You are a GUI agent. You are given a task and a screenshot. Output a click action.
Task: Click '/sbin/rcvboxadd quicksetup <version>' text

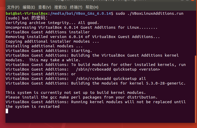pos(118,69)
